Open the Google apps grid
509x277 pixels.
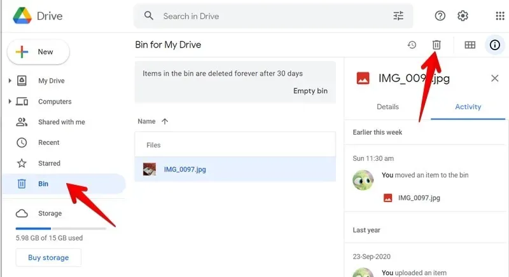click(x=500, y=15)
